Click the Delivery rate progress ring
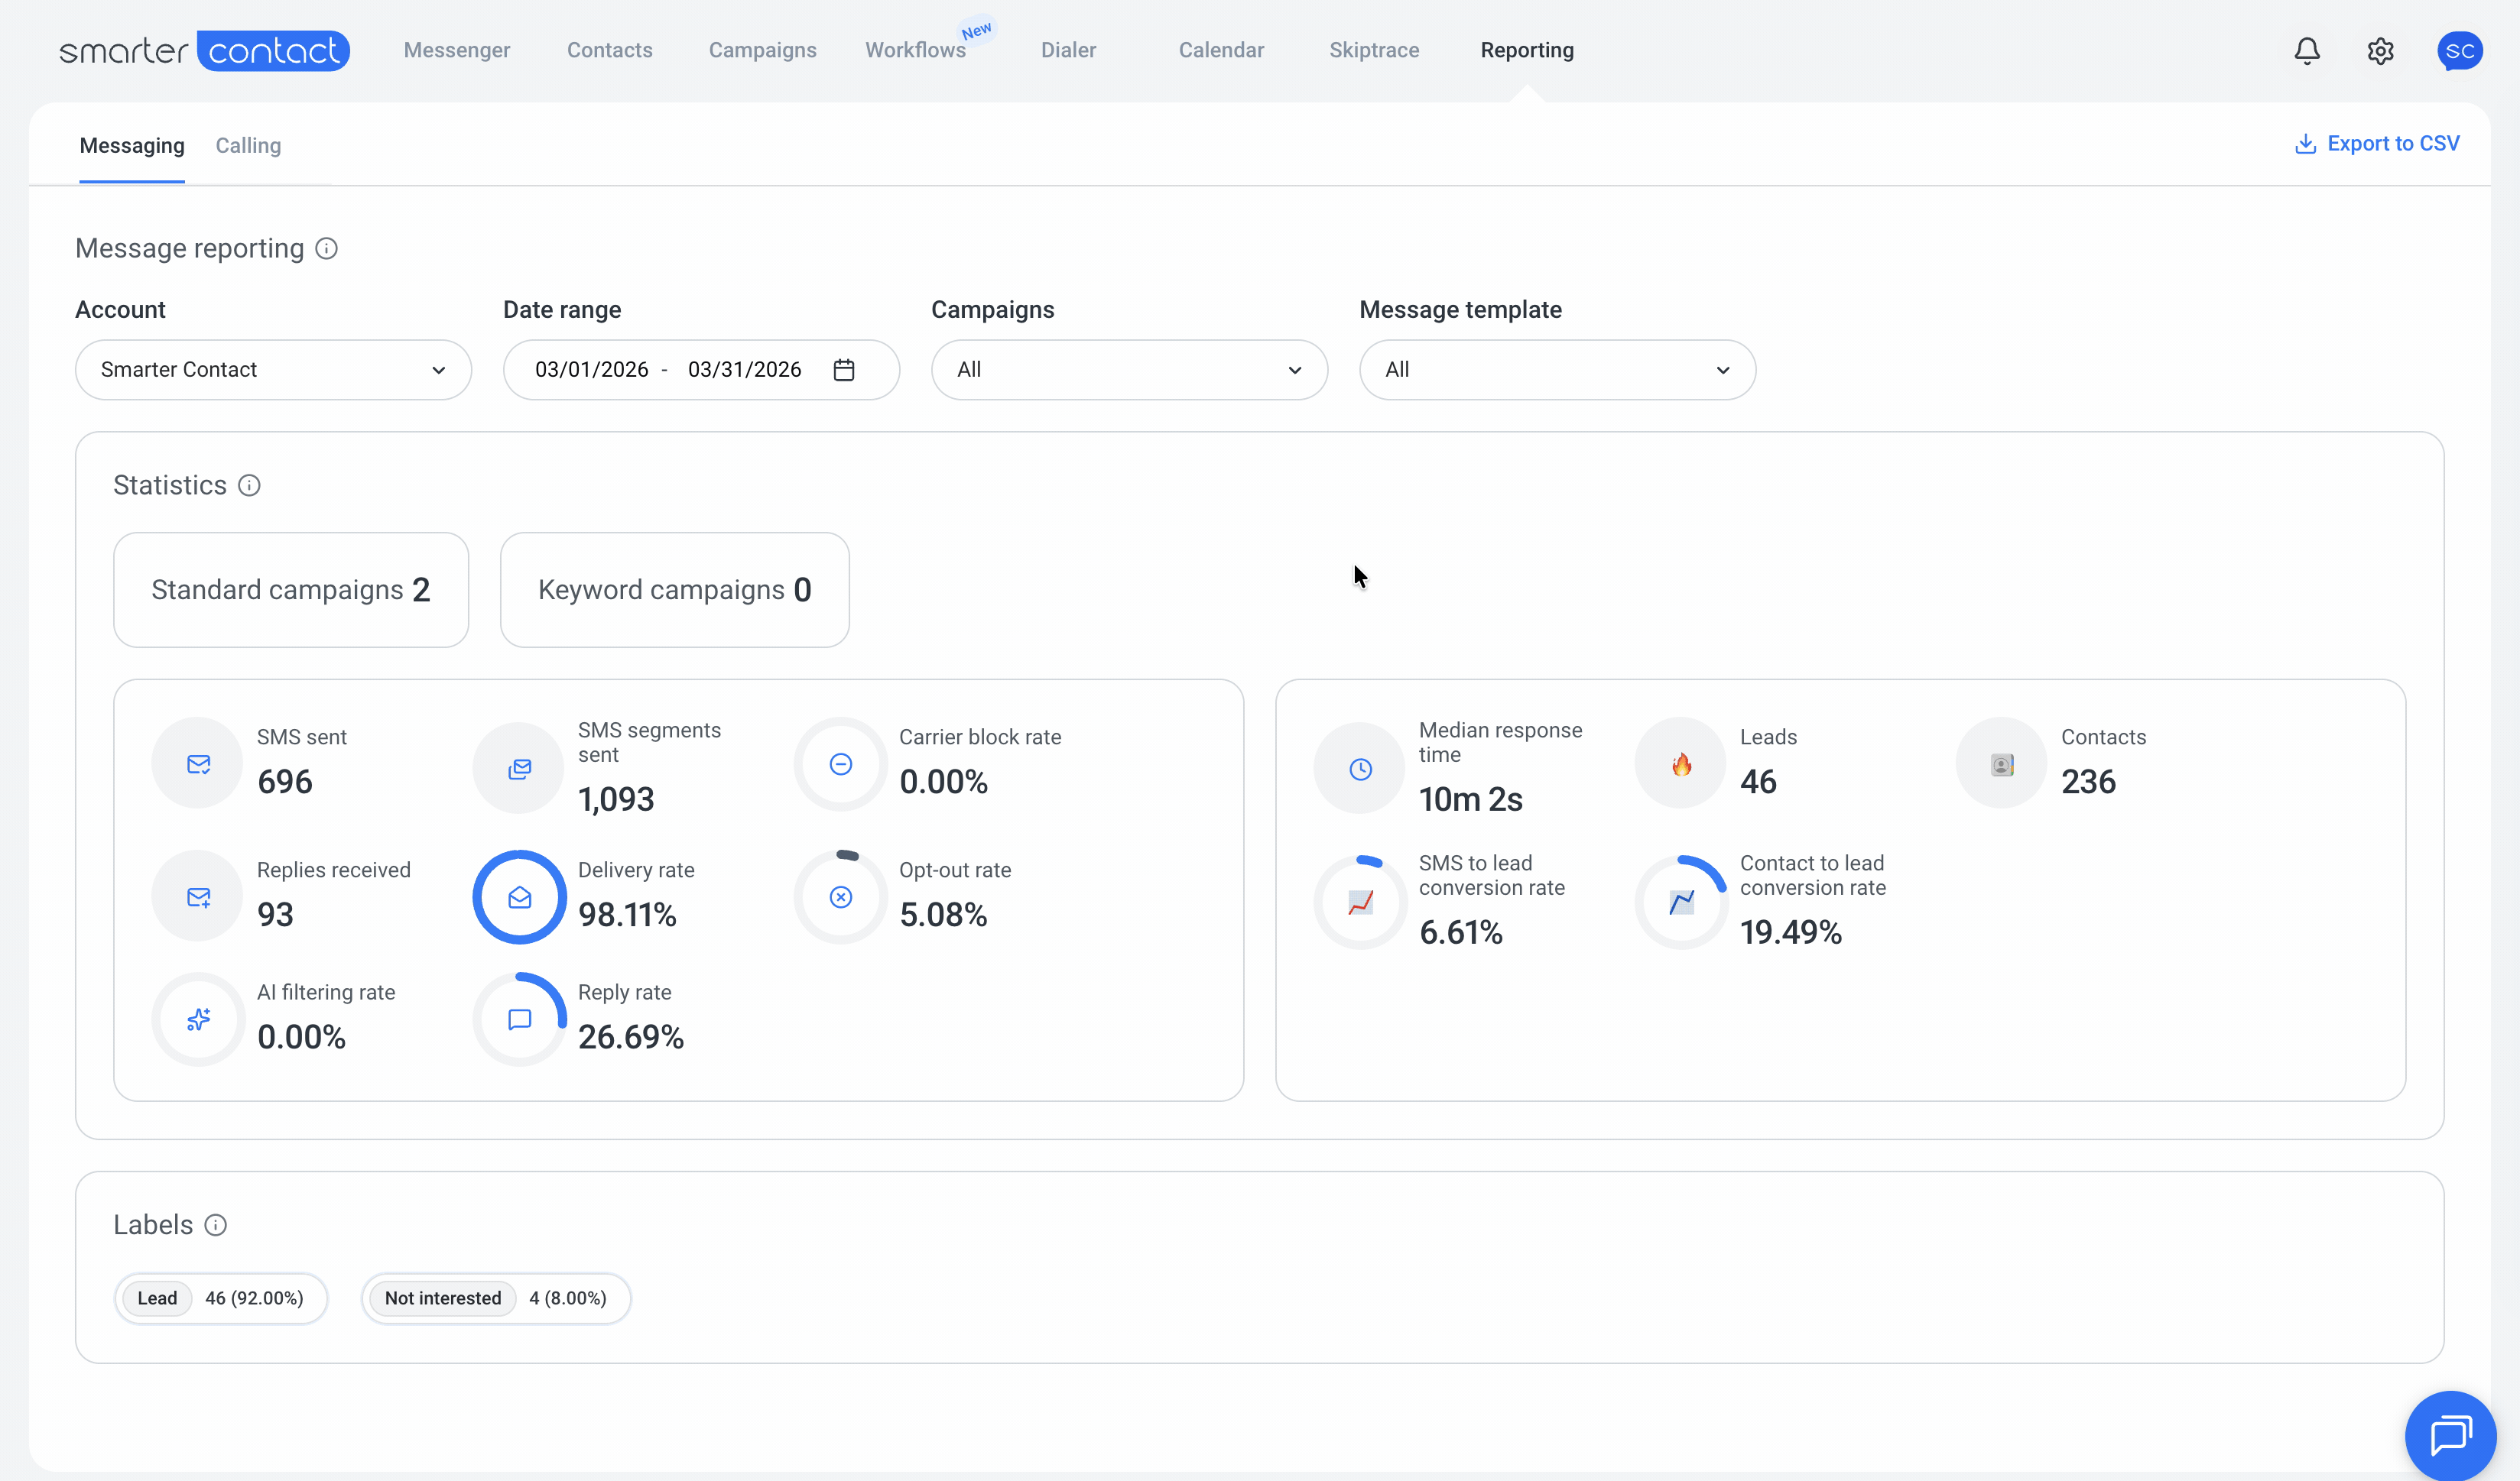This screenshot has width=2520, height=1481. (x=520, y=897)
